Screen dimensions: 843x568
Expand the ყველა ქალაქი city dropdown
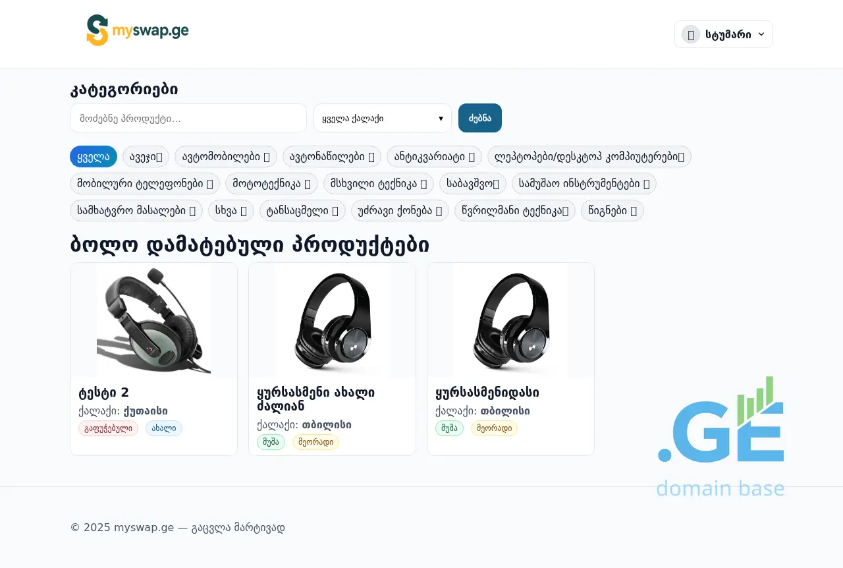pos(383,118)
